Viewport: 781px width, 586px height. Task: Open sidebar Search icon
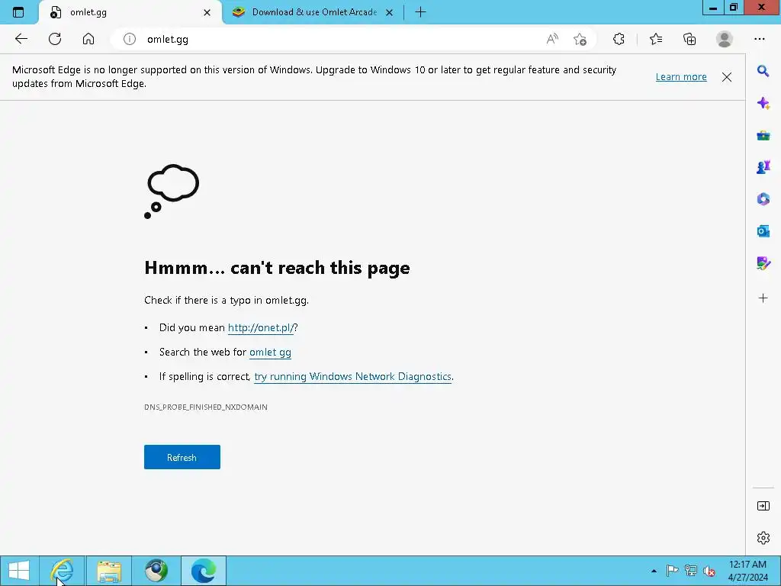(763, 71)
